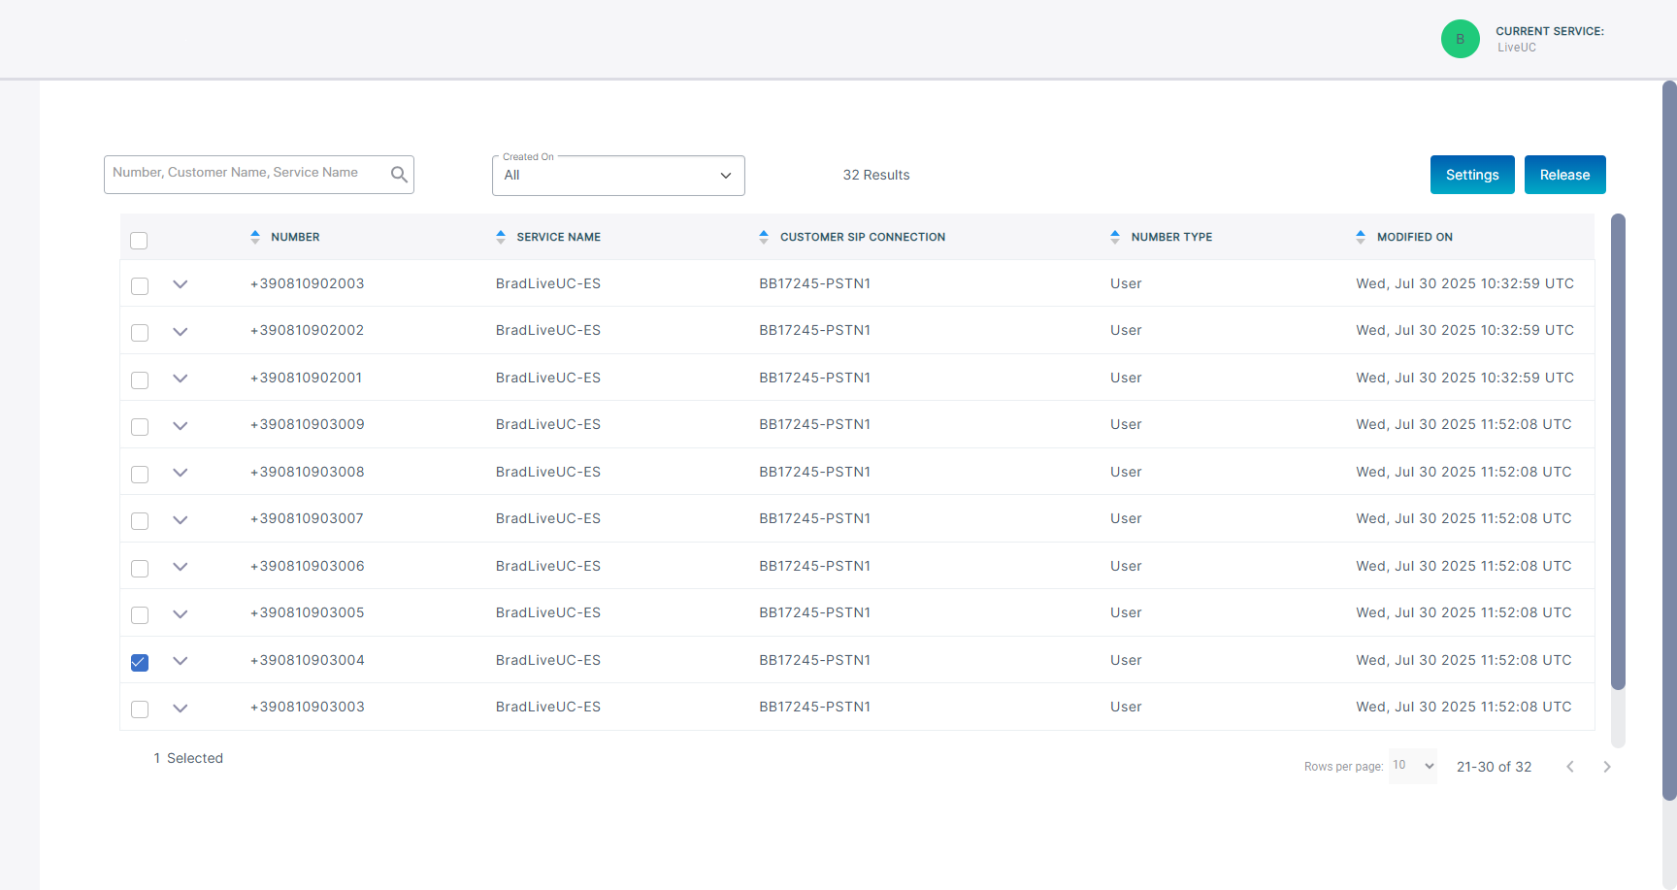Sort by Service Name column icon
1677x890 pixels.
501,237
